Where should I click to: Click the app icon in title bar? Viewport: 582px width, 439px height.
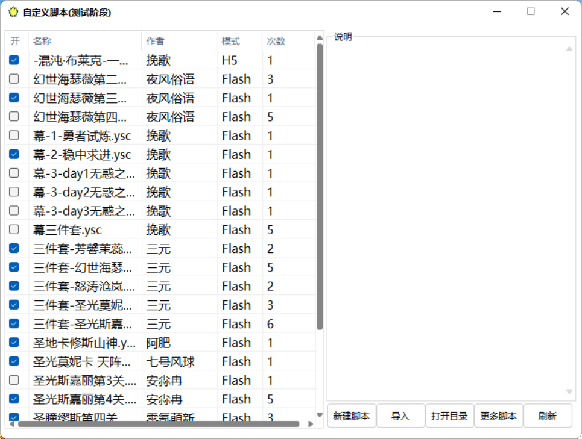[13, 12]
